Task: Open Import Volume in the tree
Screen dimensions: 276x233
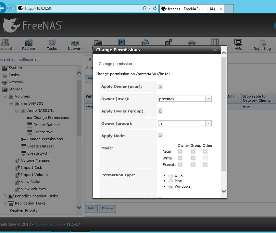Action: [34, 175]
